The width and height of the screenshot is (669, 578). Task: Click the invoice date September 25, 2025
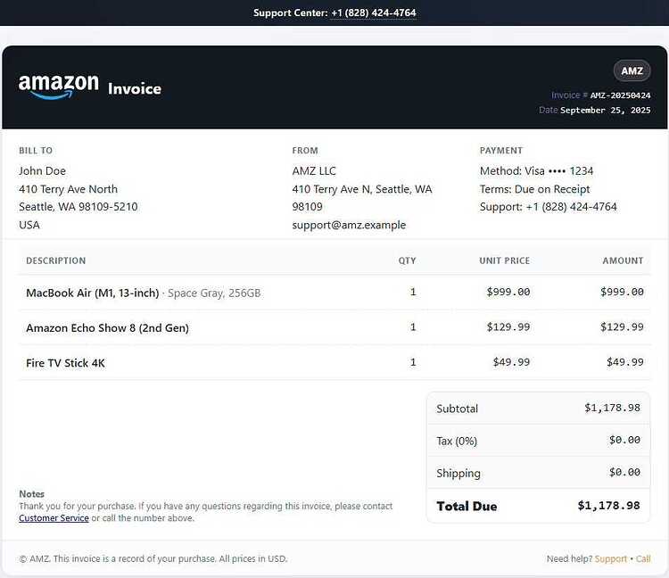pyautogui.click(x=606, y=110)
